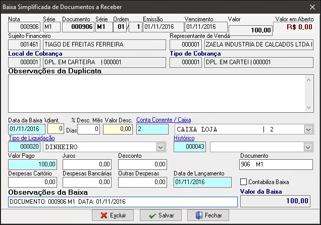
Task: Click the observations scrollbar down arrow
Action: click(x=309, y=108)
